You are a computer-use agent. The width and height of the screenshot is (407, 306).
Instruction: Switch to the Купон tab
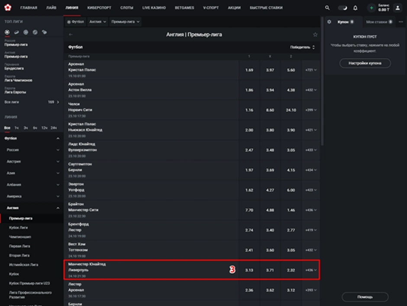[x=346, y=22]
